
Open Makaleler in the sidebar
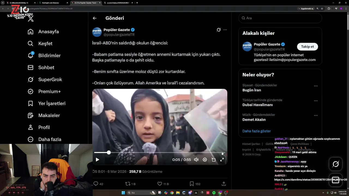44,115
